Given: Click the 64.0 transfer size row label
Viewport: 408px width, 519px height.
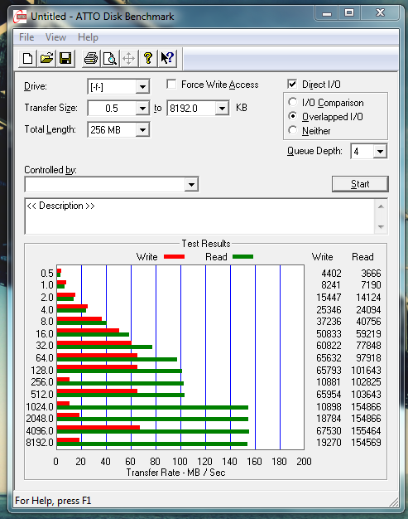Looking at the screenshot, I should pyautogui.click(x=45, y=358).
